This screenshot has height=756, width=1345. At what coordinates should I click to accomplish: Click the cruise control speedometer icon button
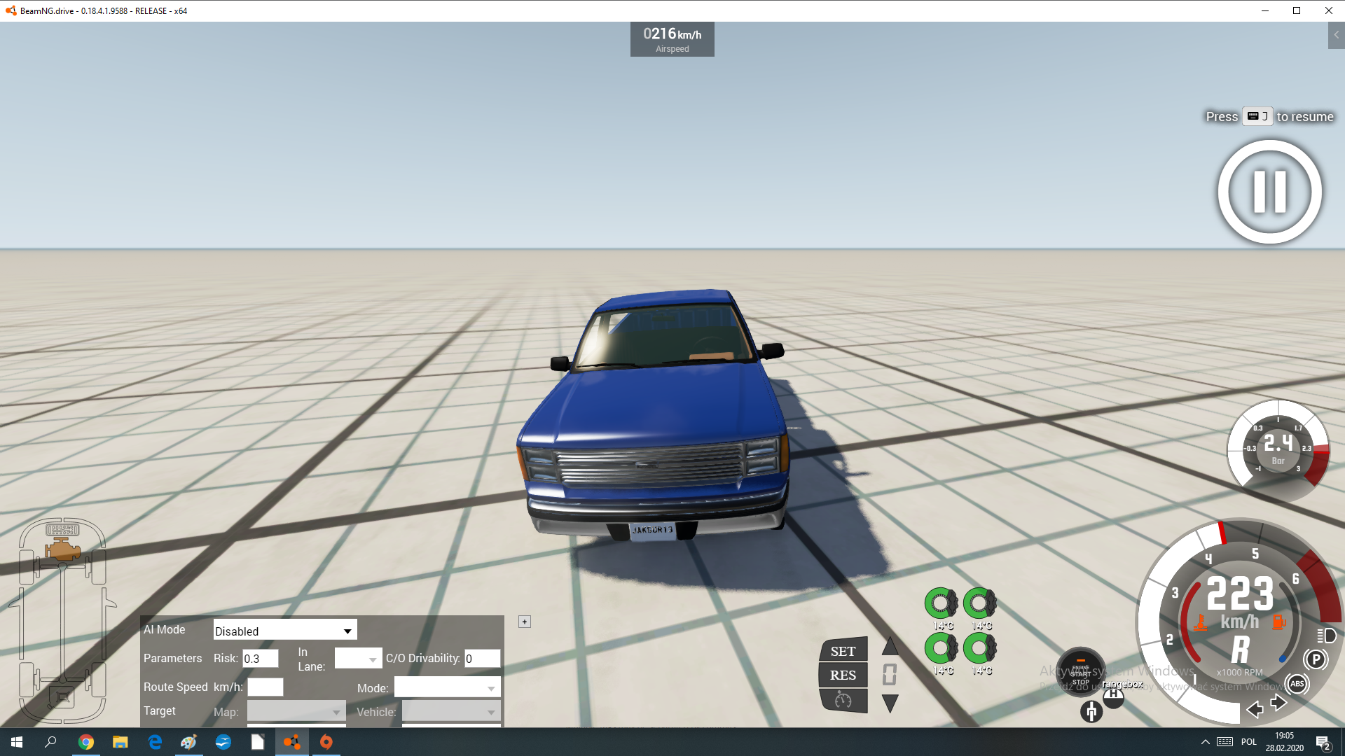point(843,700)
